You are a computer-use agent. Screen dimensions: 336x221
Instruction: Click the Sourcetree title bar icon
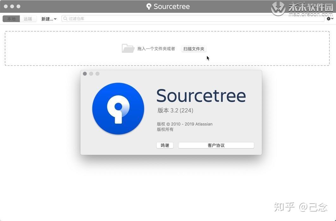point(148,6)
